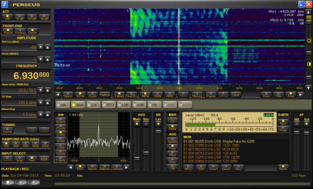
Task: Stop playback with the square stop button
Action: click(8, 182)
